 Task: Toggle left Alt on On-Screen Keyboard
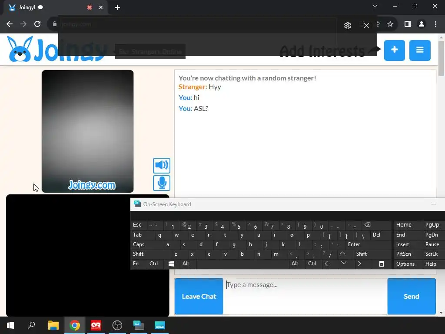tap(188, 264)
